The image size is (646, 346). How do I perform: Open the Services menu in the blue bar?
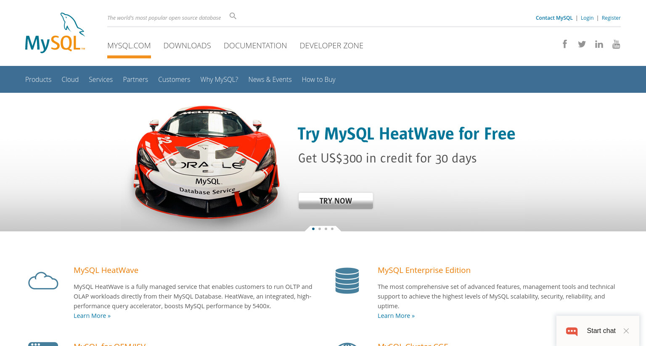pyautogui.click(x=101, y=79)
